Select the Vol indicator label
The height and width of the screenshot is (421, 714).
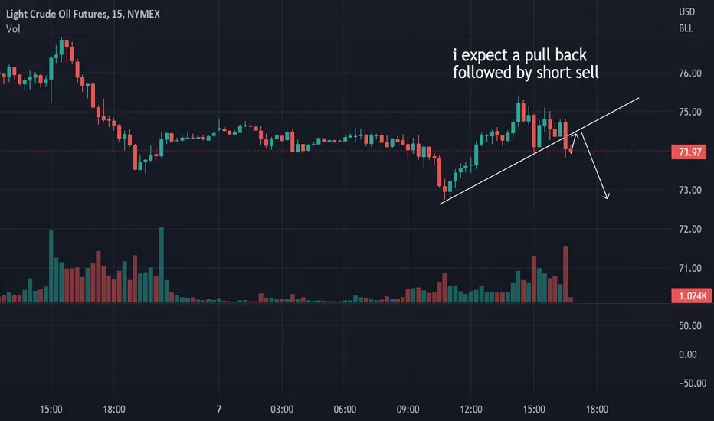(13, 28)
